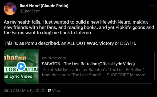Click the 3:50 AM timestamp

point(11,91)
